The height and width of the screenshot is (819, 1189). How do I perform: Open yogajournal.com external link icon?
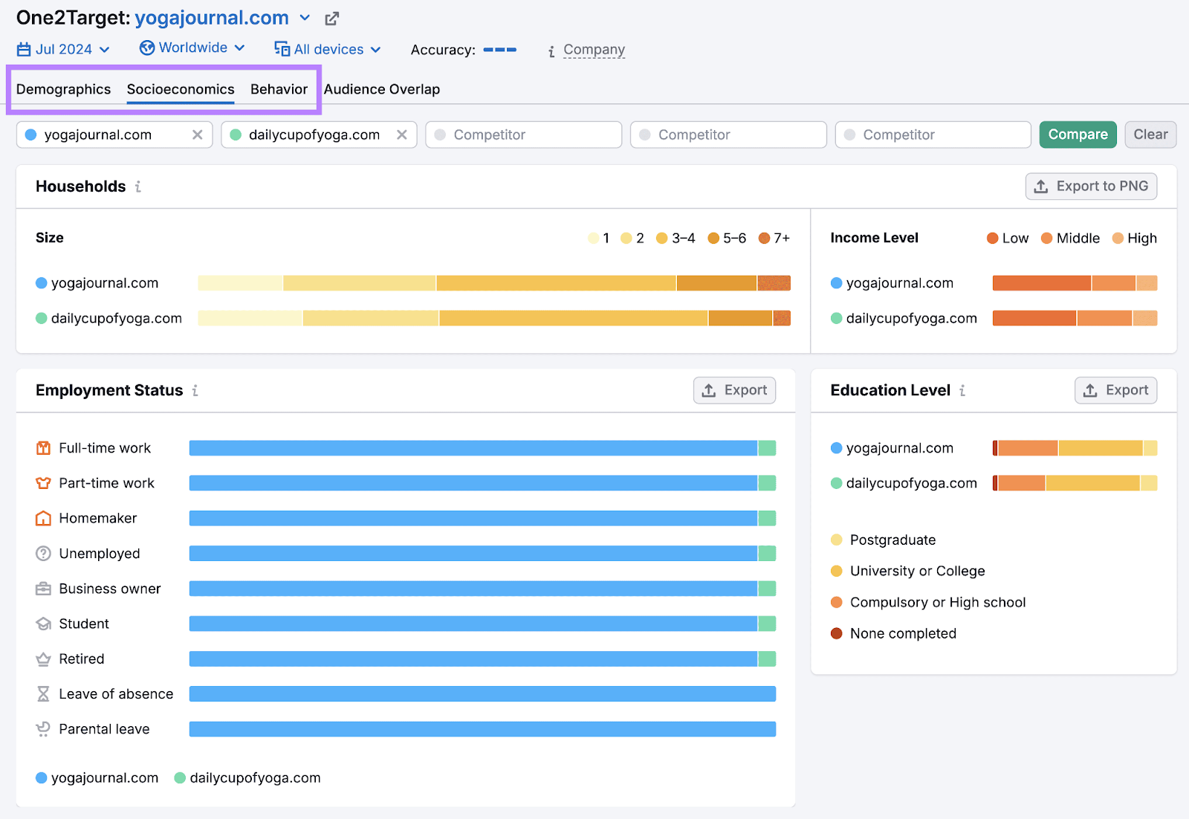point(331,19)
